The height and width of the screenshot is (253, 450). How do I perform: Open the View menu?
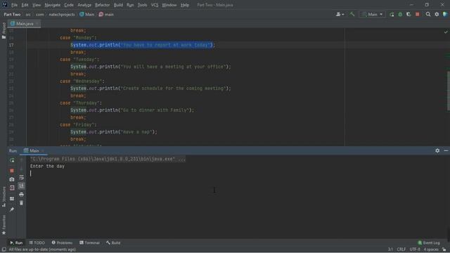click(x=37, y=5)
